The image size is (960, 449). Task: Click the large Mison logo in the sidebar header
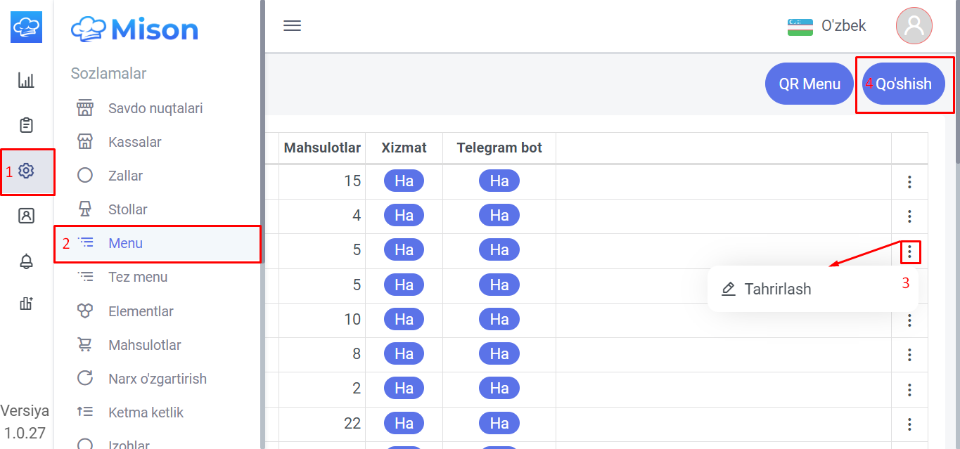134,29
